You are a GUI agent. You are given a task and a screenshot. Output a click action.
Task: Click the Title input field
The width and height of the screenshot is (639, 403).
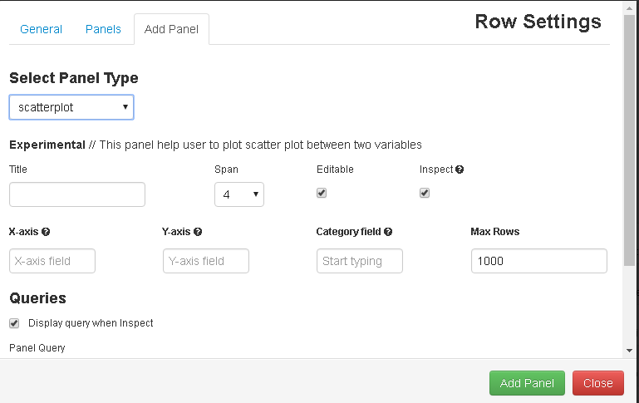pos(77,194)
